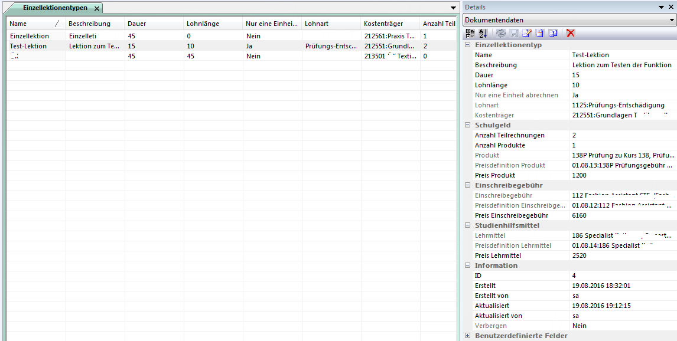Sort properties alphabetically with A-Z icon
This screenshot has height=341, width=677.
tap(483, 33)
